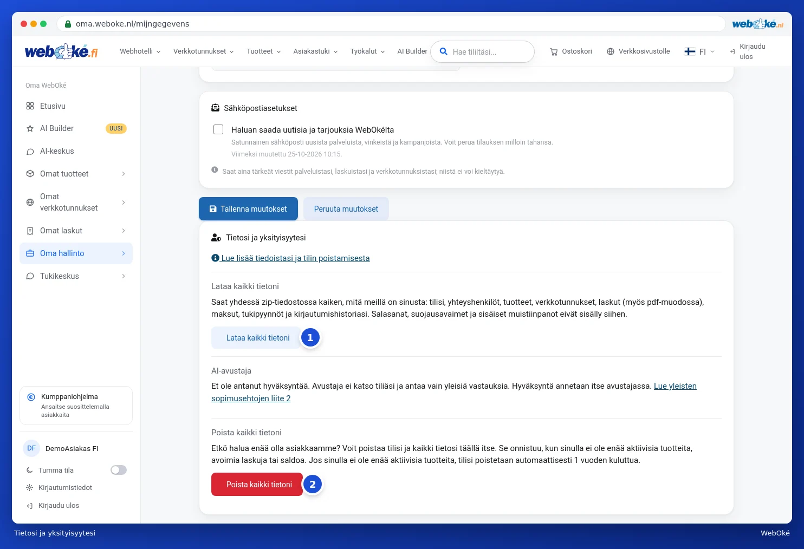Image resolution: width=804 pixels, height=549 pixels.
Task: Open the Työkalut navigation menu
Action: pyautogui.click(x=367, y=51)
